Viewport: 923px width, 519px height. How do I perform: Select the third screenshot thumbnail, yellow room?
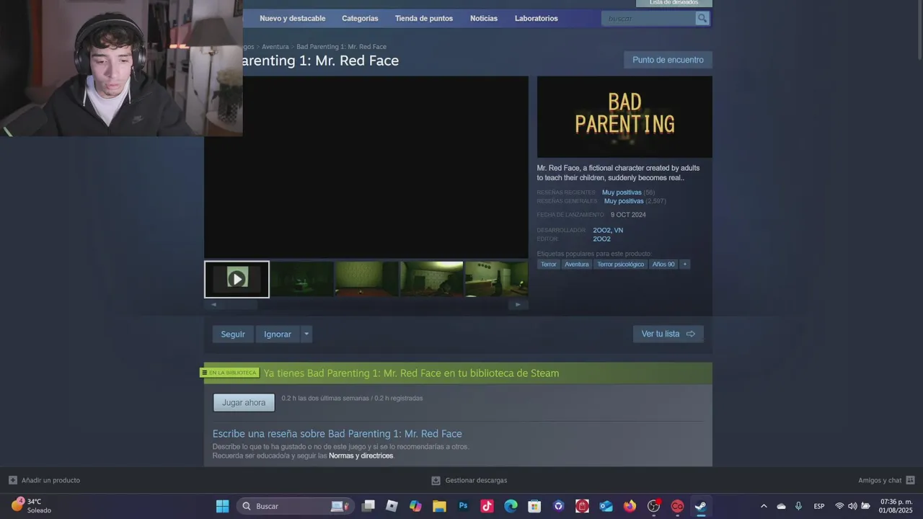tap(366, 279)
